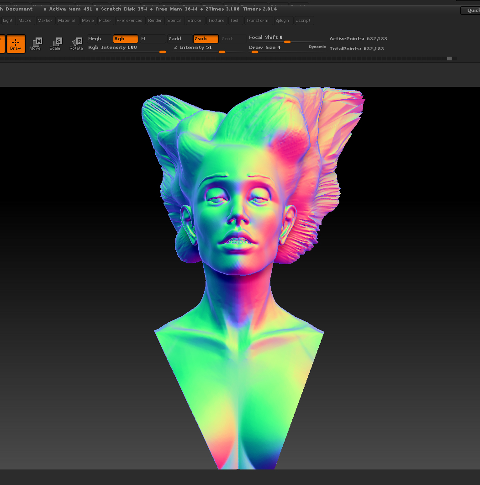Viewport: 480px width, 485px height.
Task: Toggle off the Zsub mode
Action: coord(205,39)
